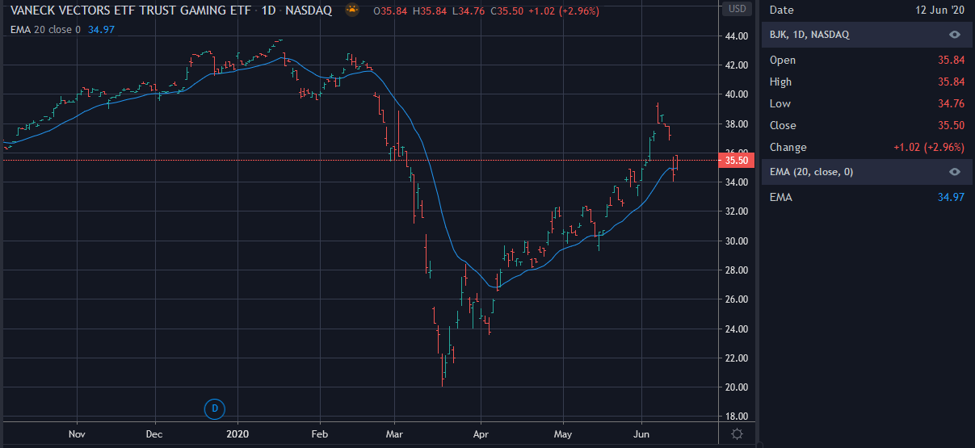Hide the EMA (20, close, 0) indicator
The width and height of the screenshot is (975, 448).
pos(954,172)
